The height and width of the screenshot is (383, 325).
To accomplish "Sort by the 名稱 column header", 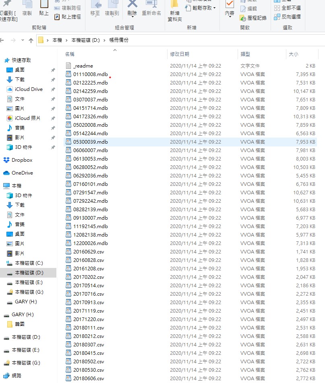I will coord(70,54).
